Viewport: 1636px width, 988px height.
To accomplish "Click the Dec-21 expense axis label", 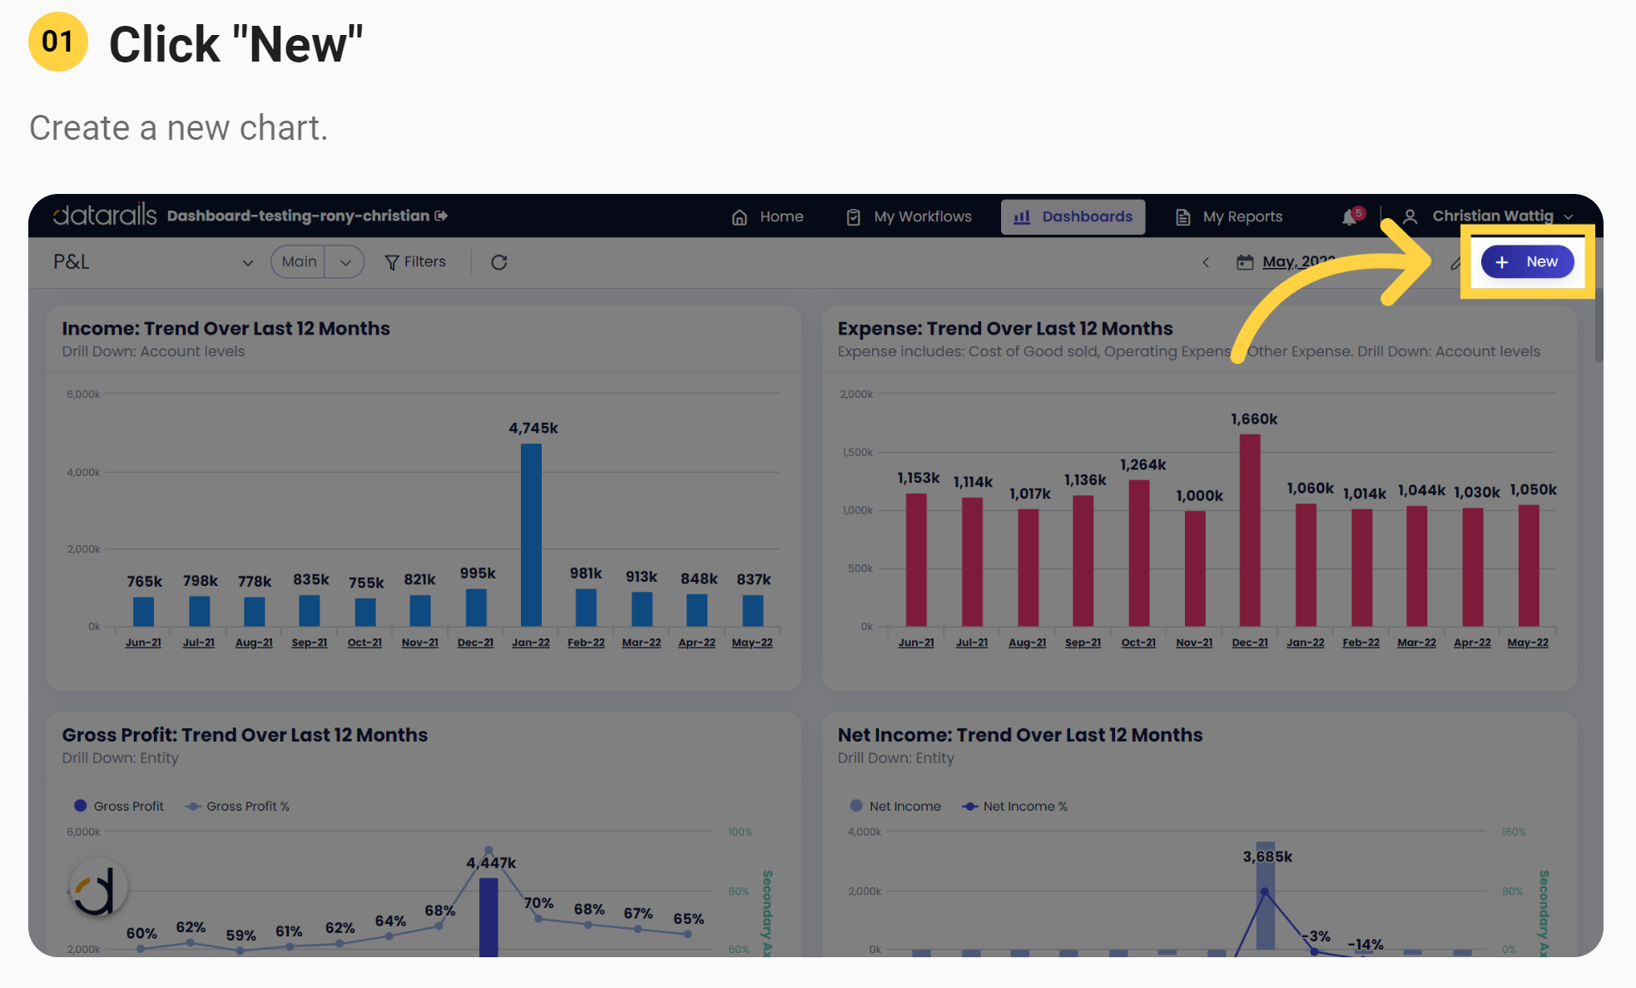I will [x=1250, y=643].
